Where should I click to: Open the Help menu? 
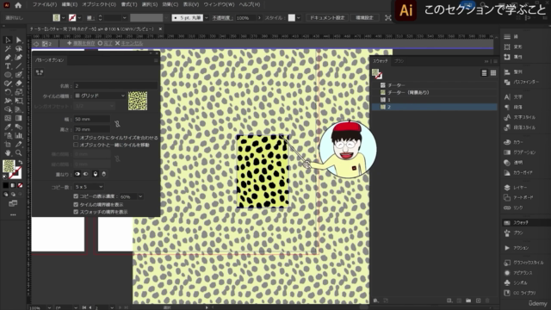tap(250, 4)
